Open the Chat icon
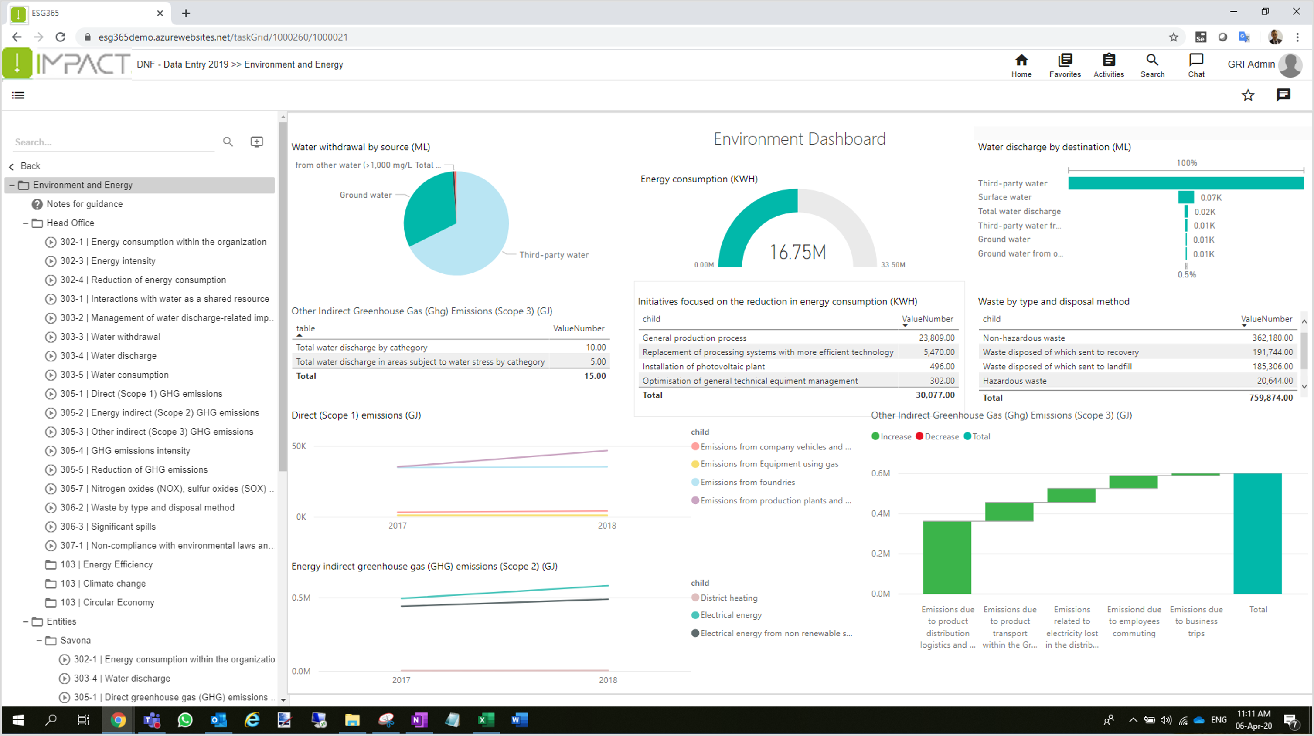The height and width of the screenshot is (736, 1314). (1196, 61)
